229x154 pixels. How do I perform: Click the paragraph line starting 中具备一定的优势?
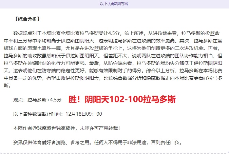113,78
